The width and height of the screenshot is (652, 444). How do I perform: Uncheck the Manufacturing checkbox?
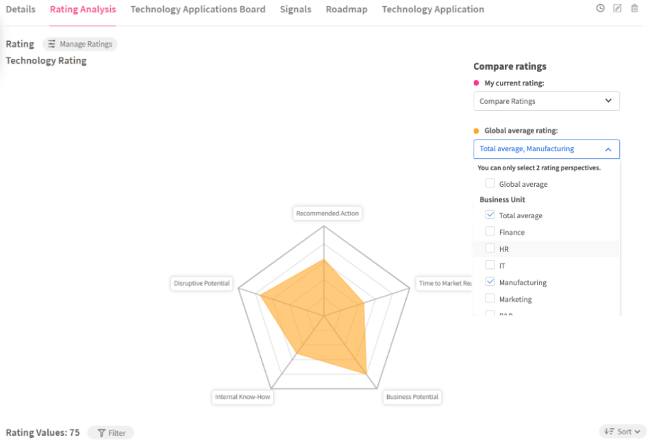click(x=490, y=282)
